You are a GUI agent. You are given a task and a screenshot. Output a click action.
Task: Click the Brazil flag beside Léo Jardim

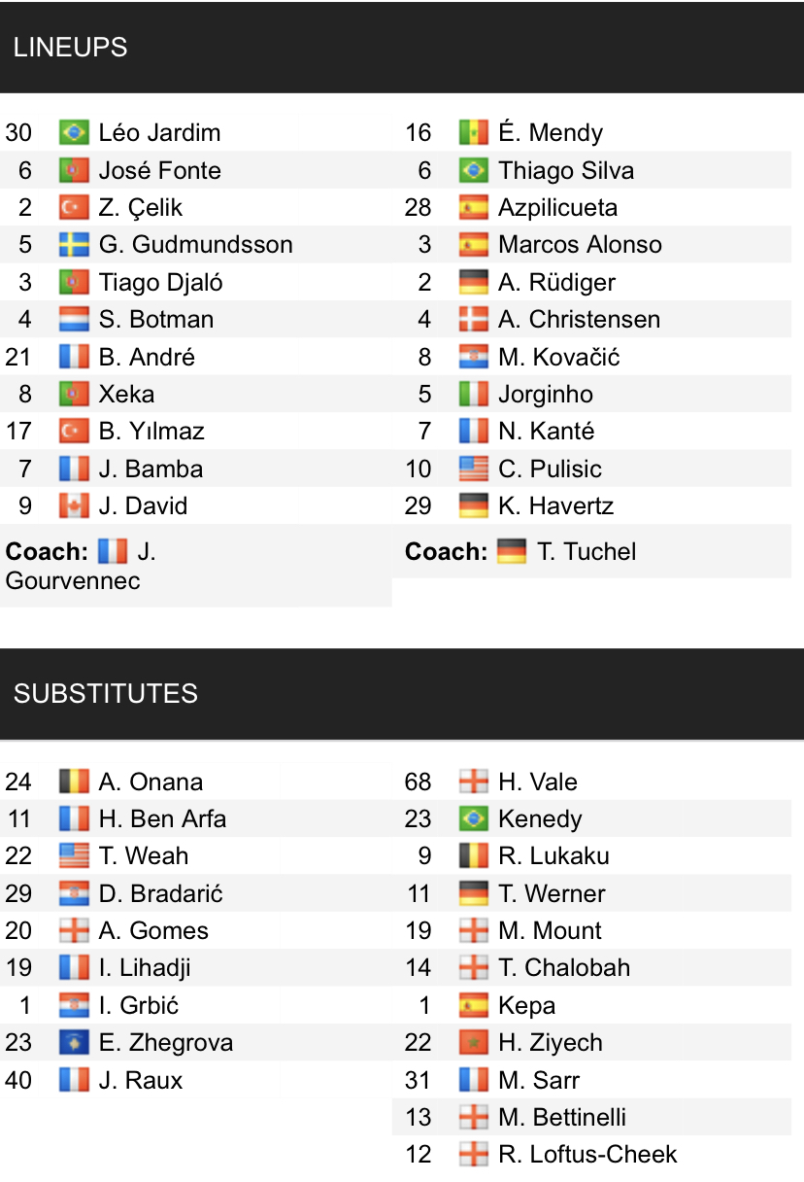[74, 132]
